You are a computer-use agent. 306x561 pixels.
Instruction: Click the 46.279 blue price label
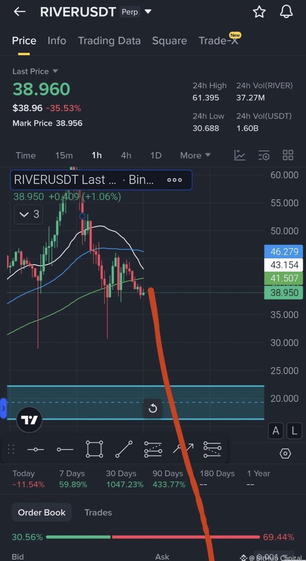(x=284, y=252)
